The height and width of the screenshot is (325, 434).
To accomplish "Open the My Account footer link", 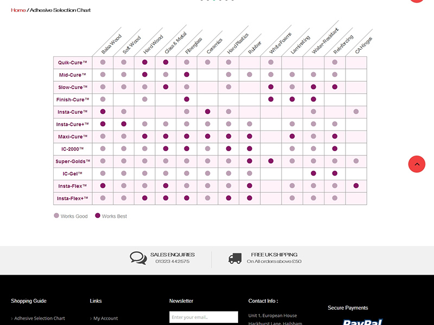I will (105, 318).
